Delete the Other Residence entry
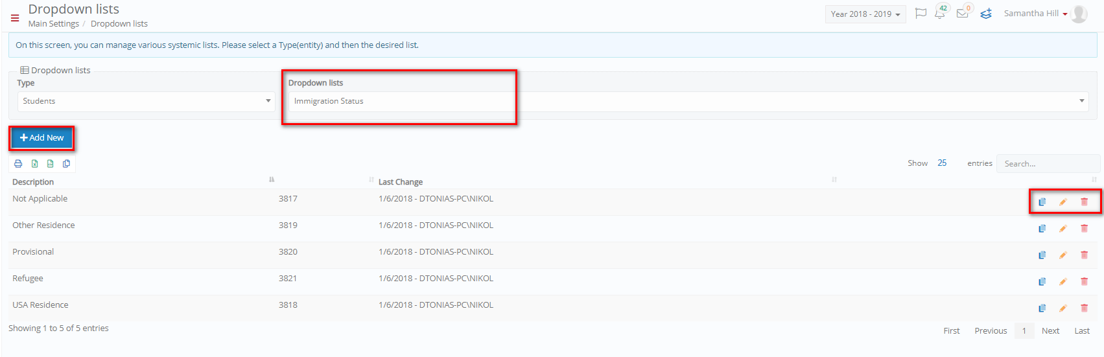Screen dimensions: 1104x357 point(1084,229)
